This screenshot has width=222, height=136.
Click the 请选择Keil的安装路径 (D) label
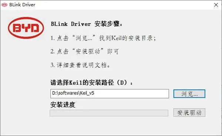91,83
